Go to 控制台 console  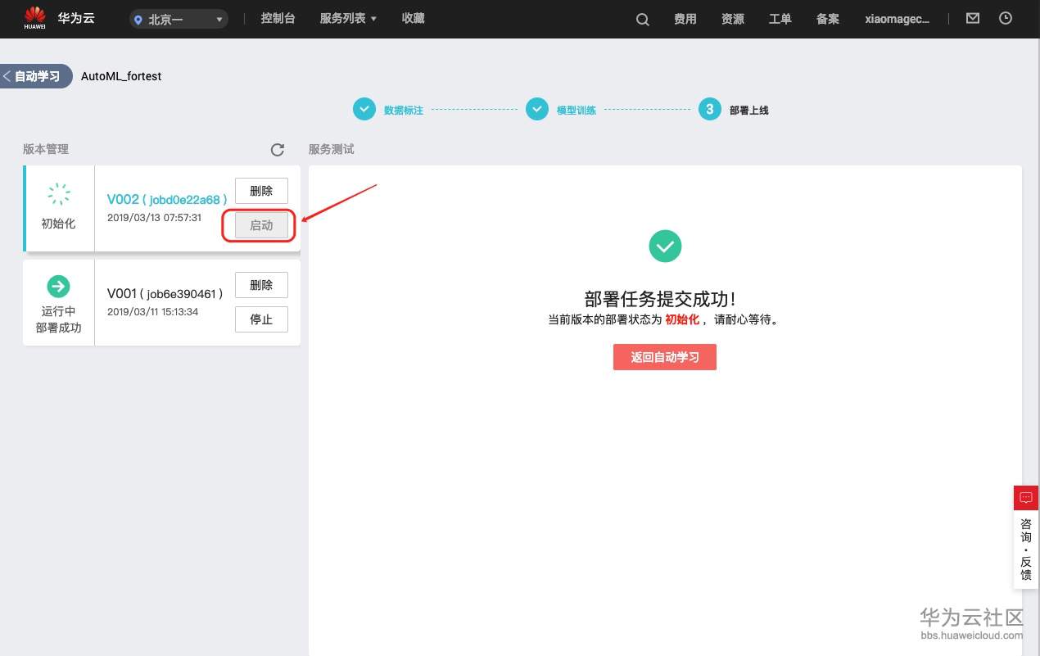(278, 19)
